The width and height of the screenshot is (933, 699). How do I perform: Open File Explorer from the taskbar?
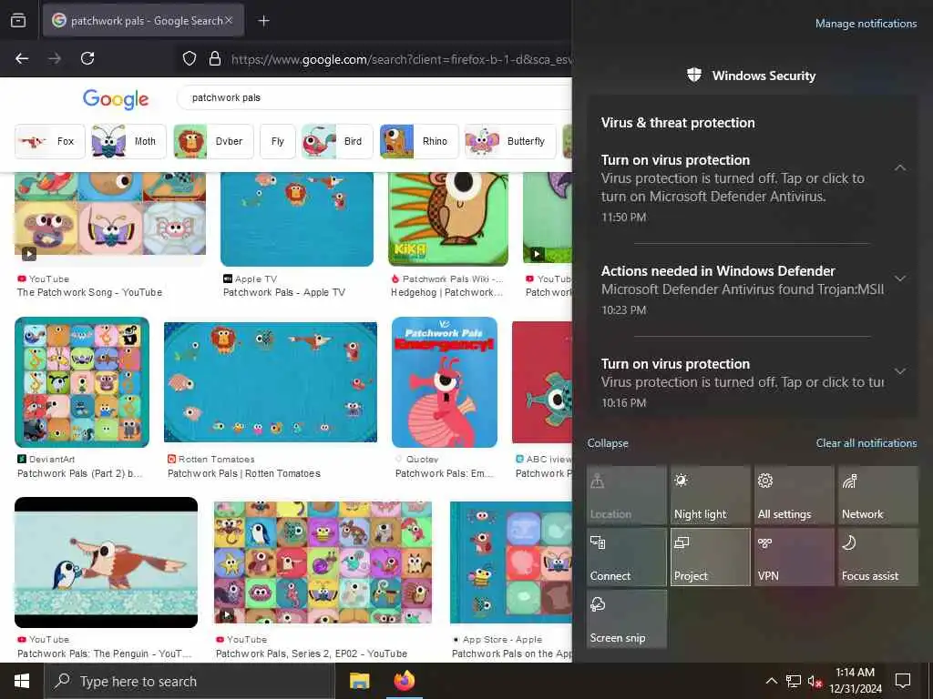[359, 681]
